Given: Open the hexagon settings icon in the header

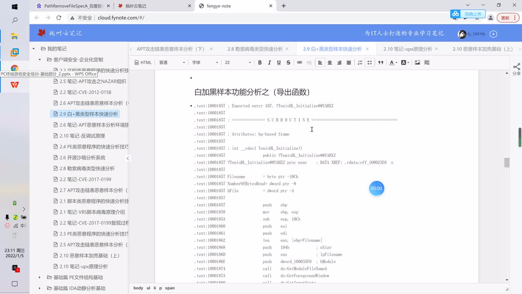Looking at the screenshot, I should click(x=493, y=34).
